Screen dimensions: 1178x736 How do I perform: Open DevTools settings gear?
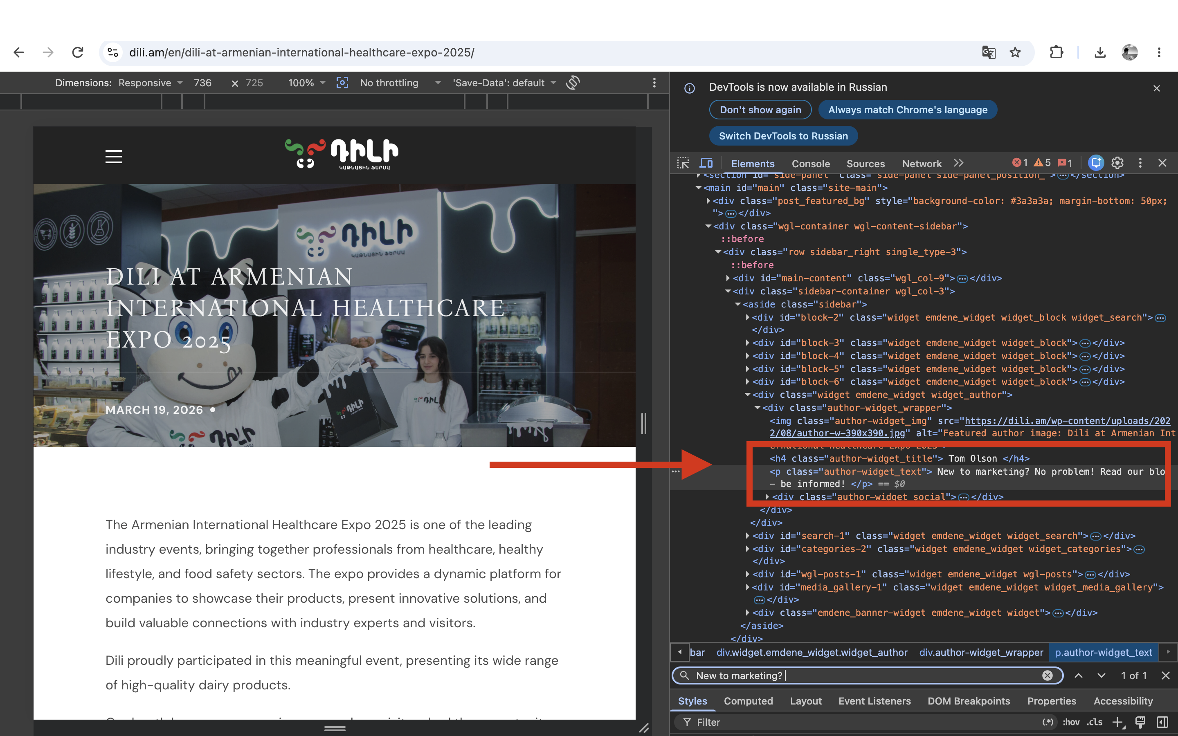[1117, 163]
